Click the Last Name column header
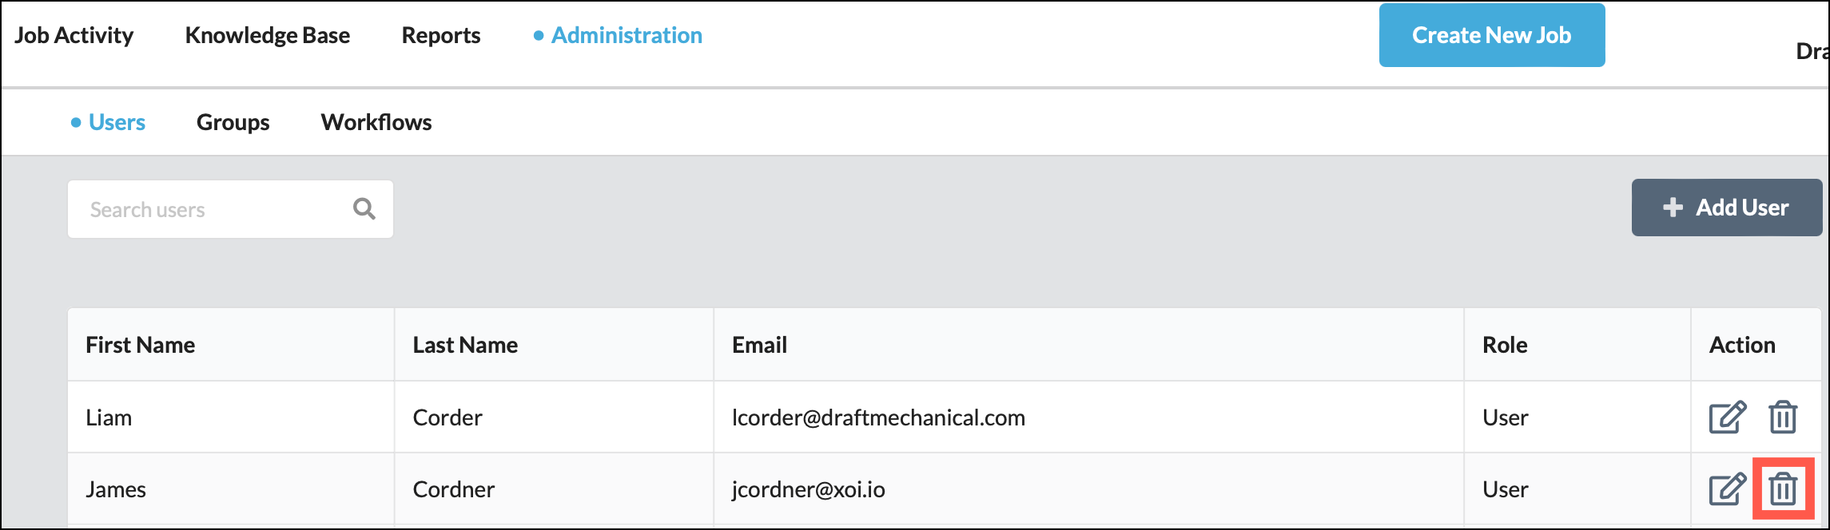1830x530 pixels. tap(465, 345)
